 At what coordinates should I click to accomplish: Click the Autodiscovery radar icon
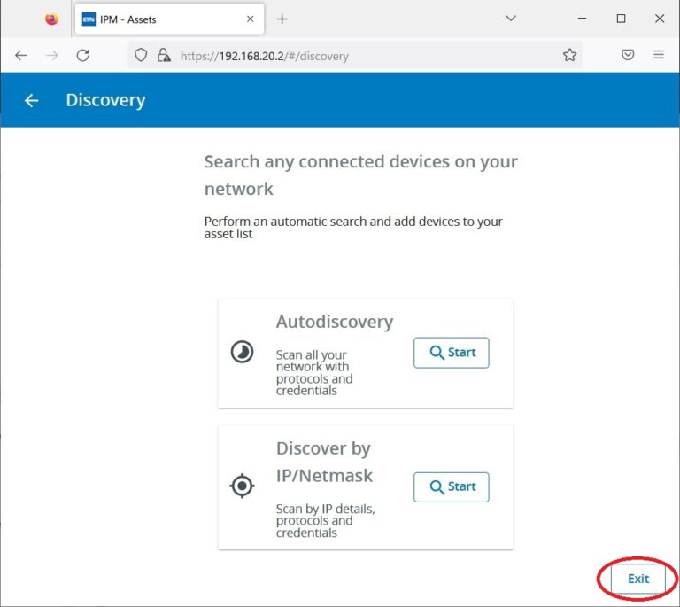[242, 353]
